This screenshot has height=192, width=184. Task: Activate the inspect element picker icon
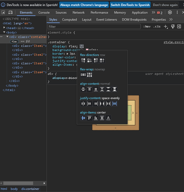(x=3, y=12)
